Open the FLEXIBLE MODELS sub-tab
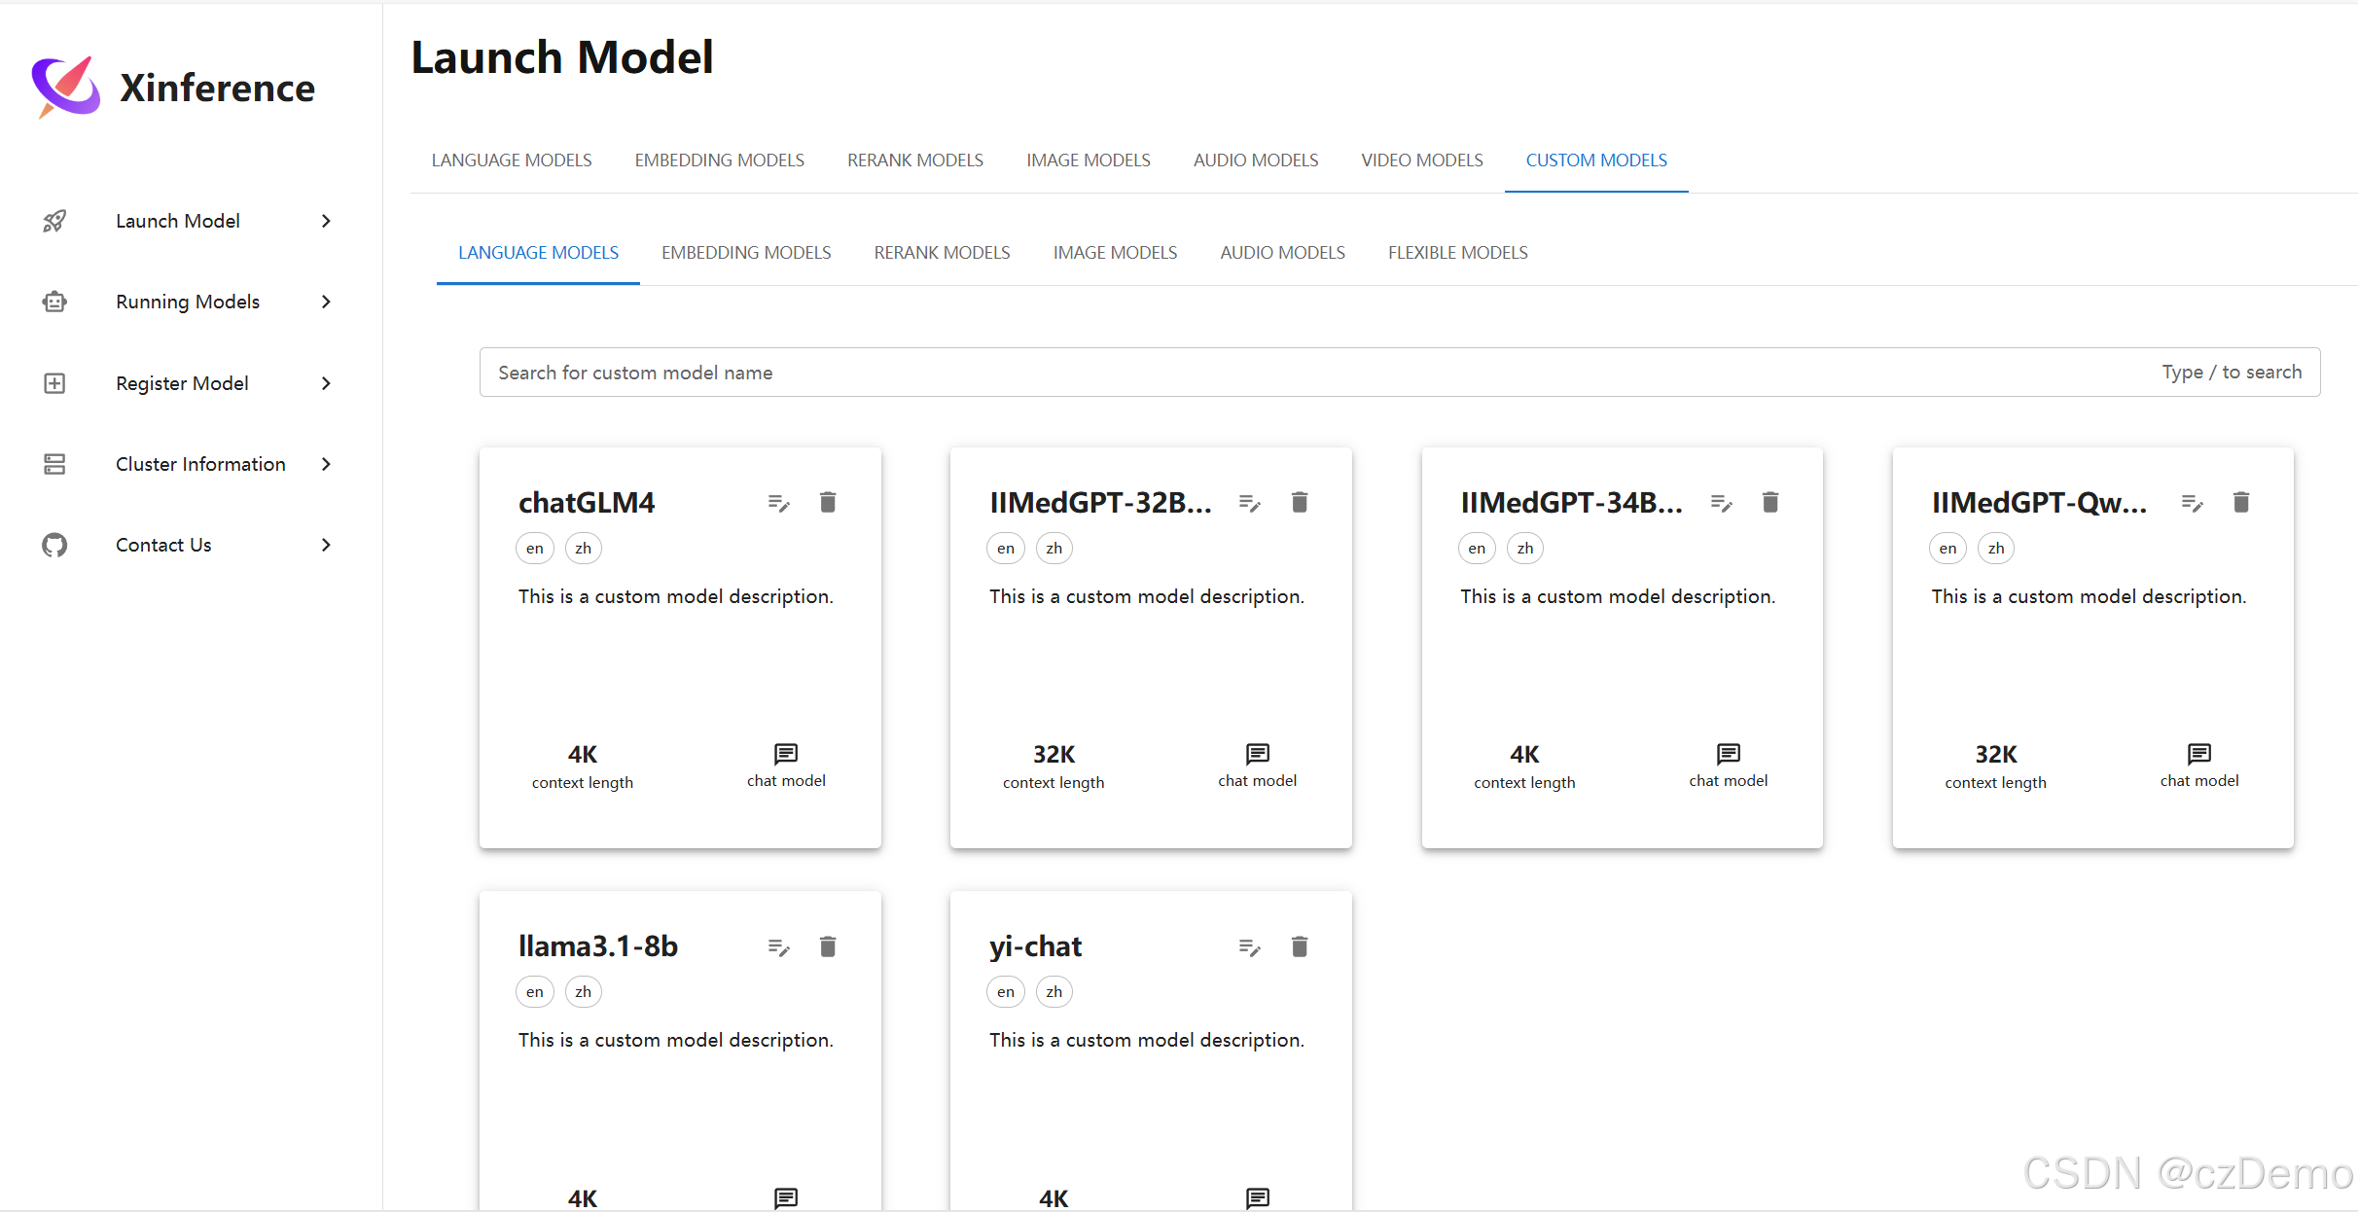Viewport: 2358px width, 1212px height. (1457, 253)
